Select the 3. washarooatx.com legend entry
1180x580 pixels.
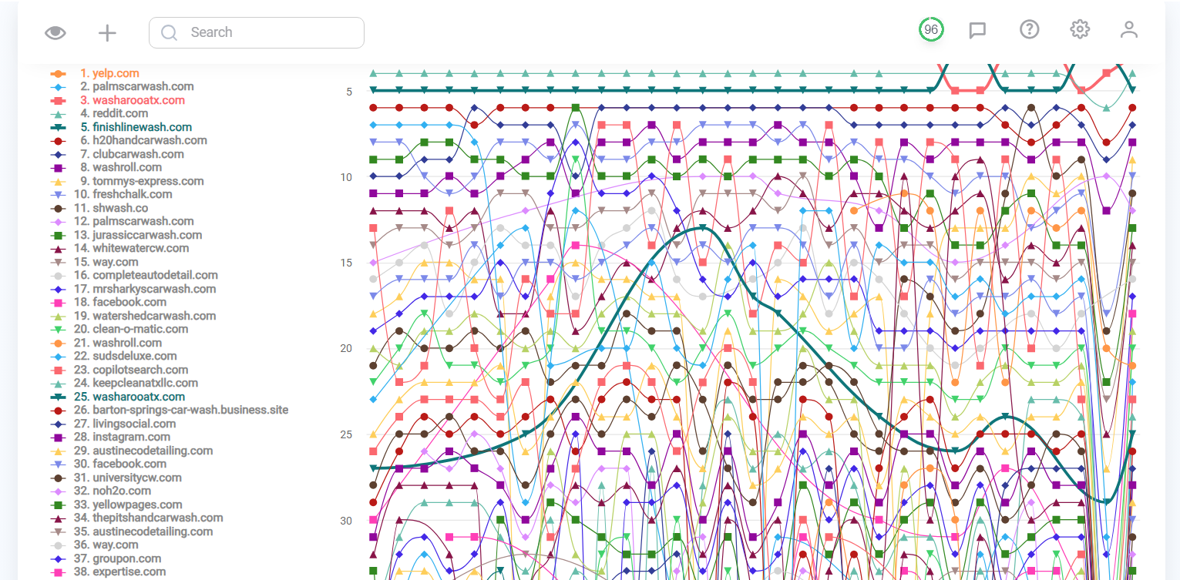coord(117,100)
